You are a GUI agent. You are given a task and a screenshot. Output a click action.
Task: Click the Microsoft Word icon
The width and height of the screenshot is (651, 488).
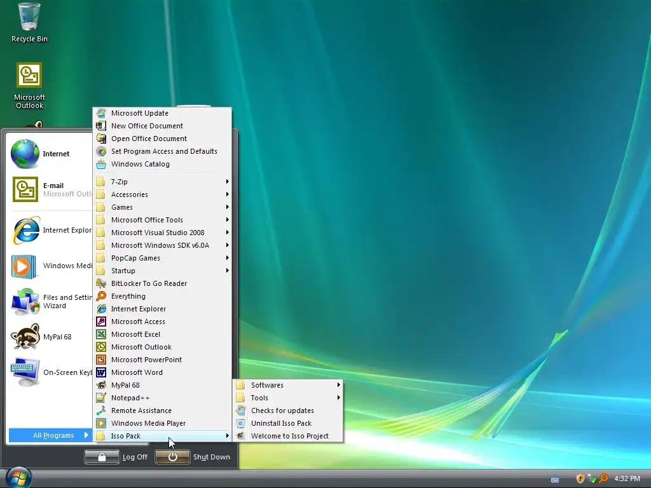point(101,372)
